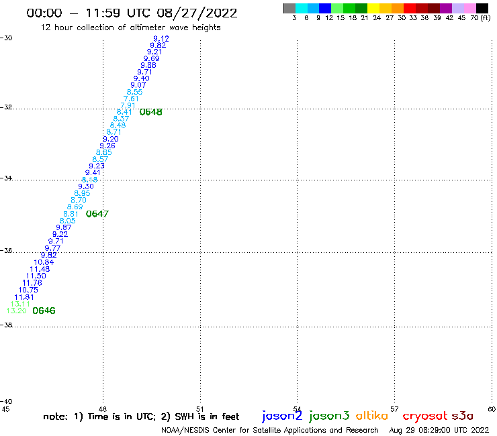497x436 pixels.
Task: Select the altika satellite legend label
Action: (x=372, y=416)
